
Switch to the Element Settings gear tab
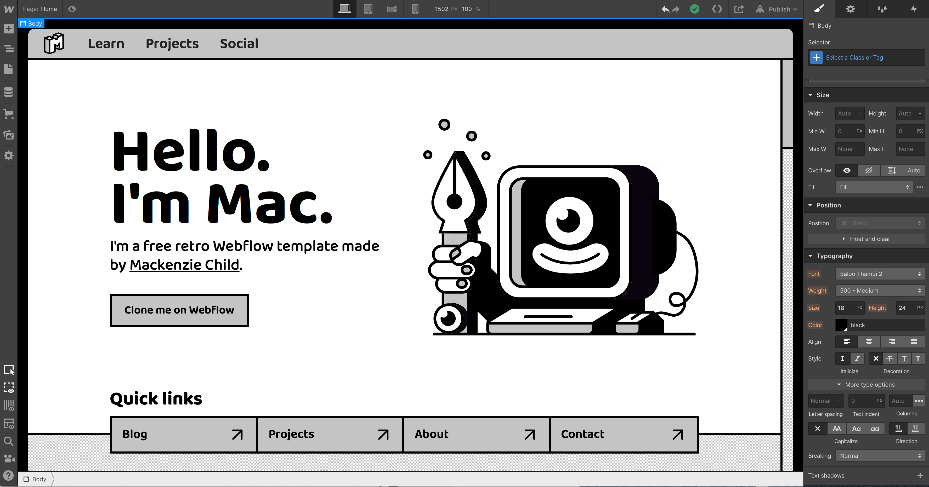click(850, 9)
